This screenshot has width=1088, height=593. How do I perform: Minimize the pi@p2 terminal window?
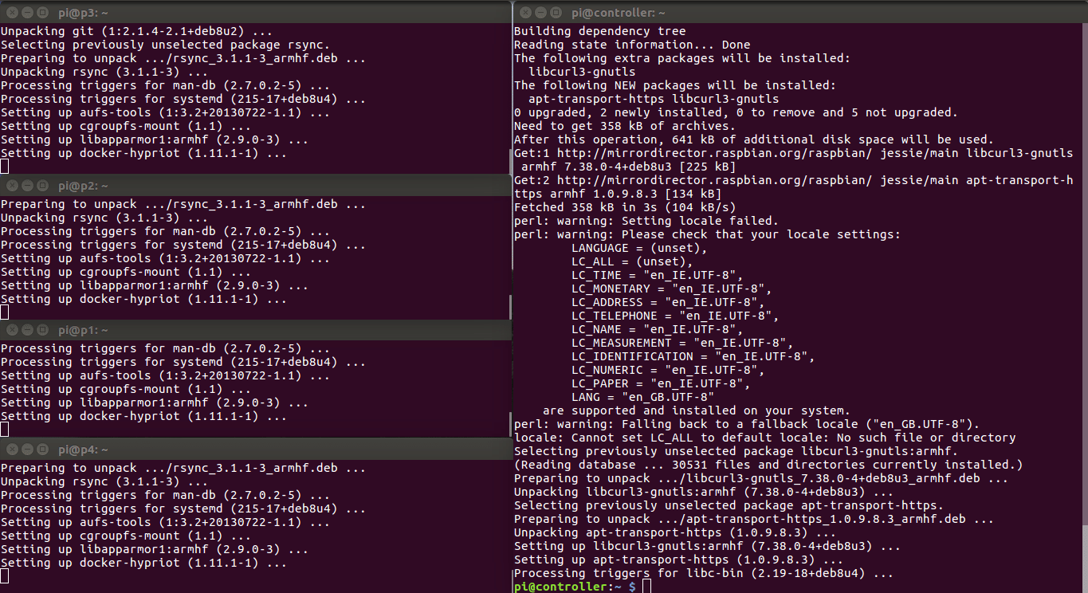26,185
